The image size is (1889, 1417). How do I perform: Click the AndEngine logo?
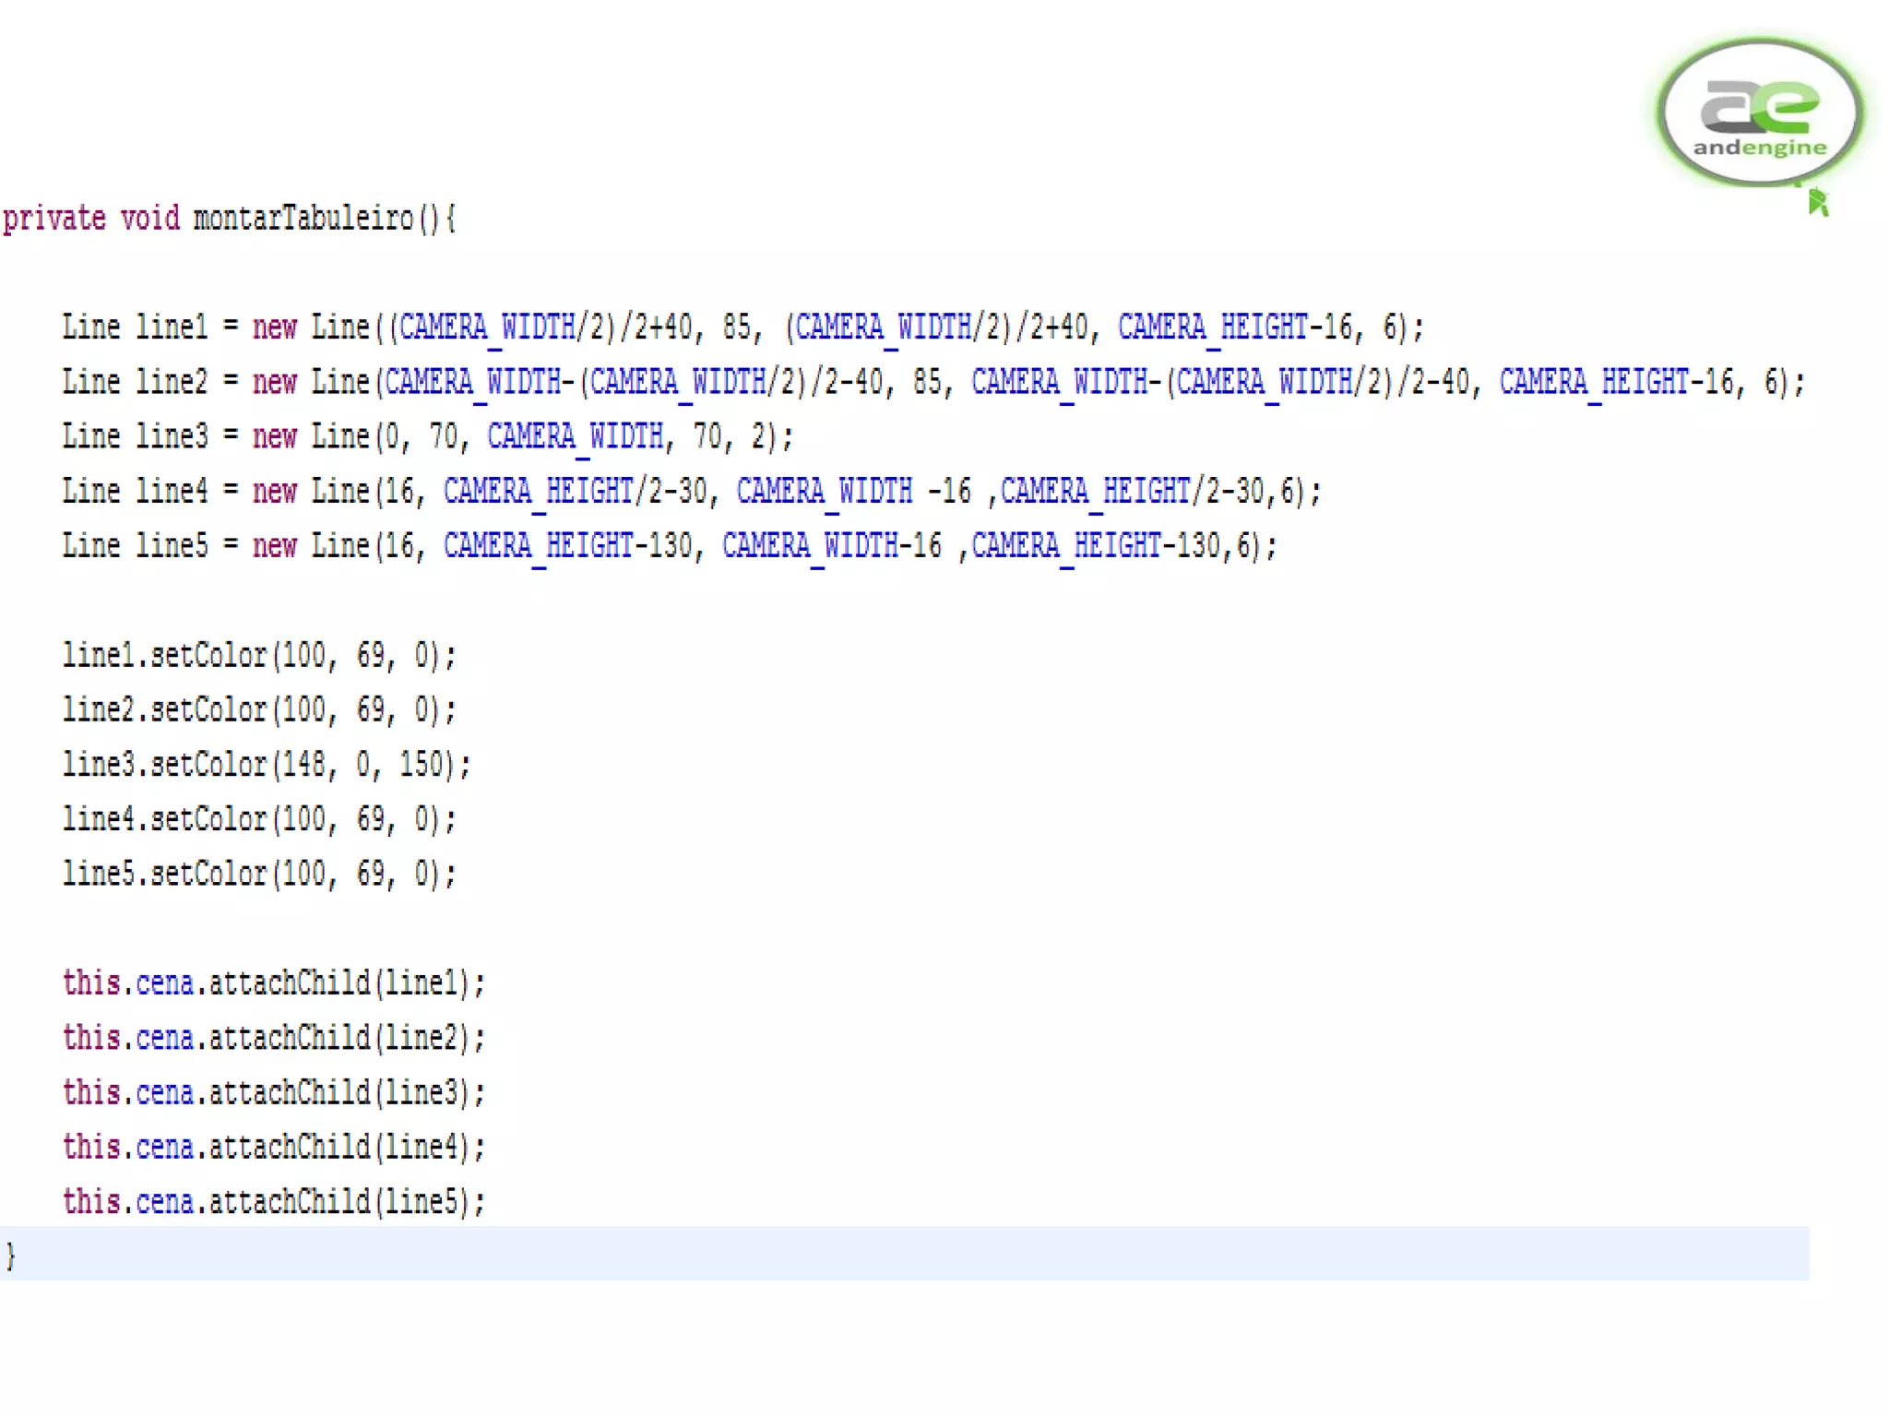click(x=1760, y=113)
